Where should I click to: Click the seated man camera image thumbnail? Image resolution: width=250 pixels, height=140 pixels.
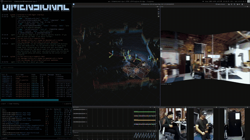point(173,124)
